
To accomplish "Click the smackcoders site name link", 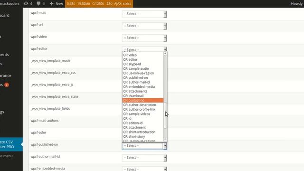I will [9, 3].
